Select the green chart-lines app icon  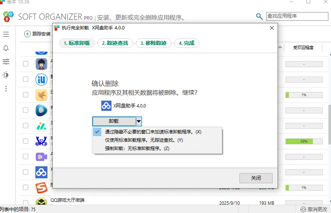[x=41, y=126]
